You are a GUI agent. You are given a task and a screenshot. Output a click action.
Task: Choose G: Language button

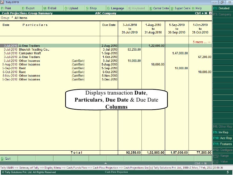point(117,8)
